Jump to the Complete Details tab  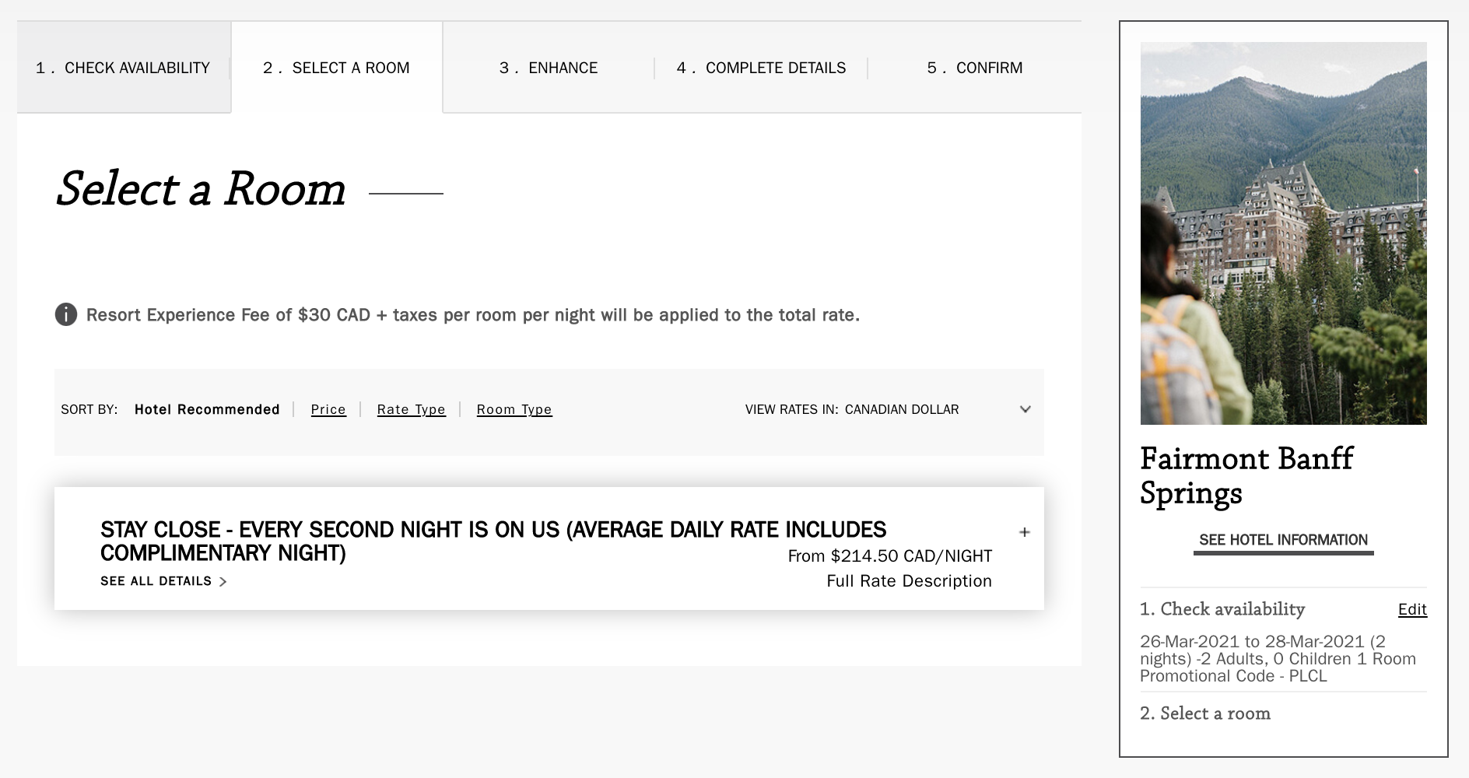(761, 68)
